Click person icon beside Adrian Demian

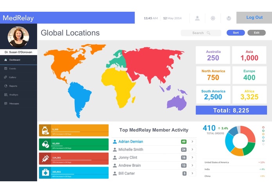coord(115,141)
